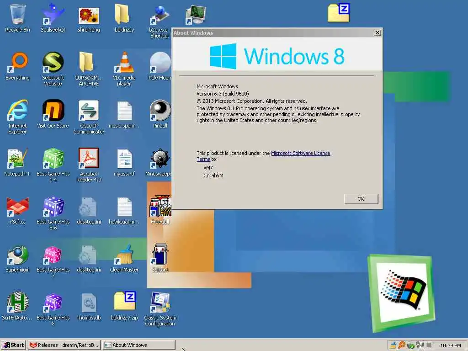Select the myass.rtf document
The width and height of the screenshot is (468, 351).
[x=124, y=163]
